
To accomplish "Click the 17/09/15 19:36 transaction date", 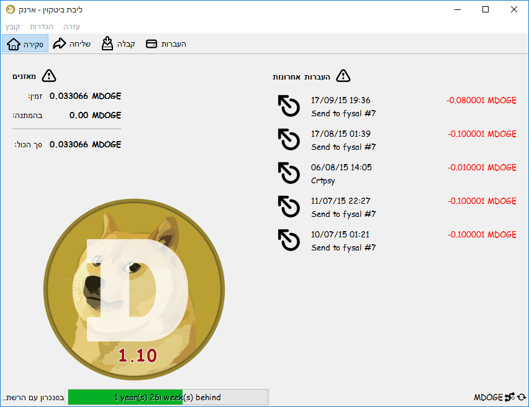I will tap(340, 100).
